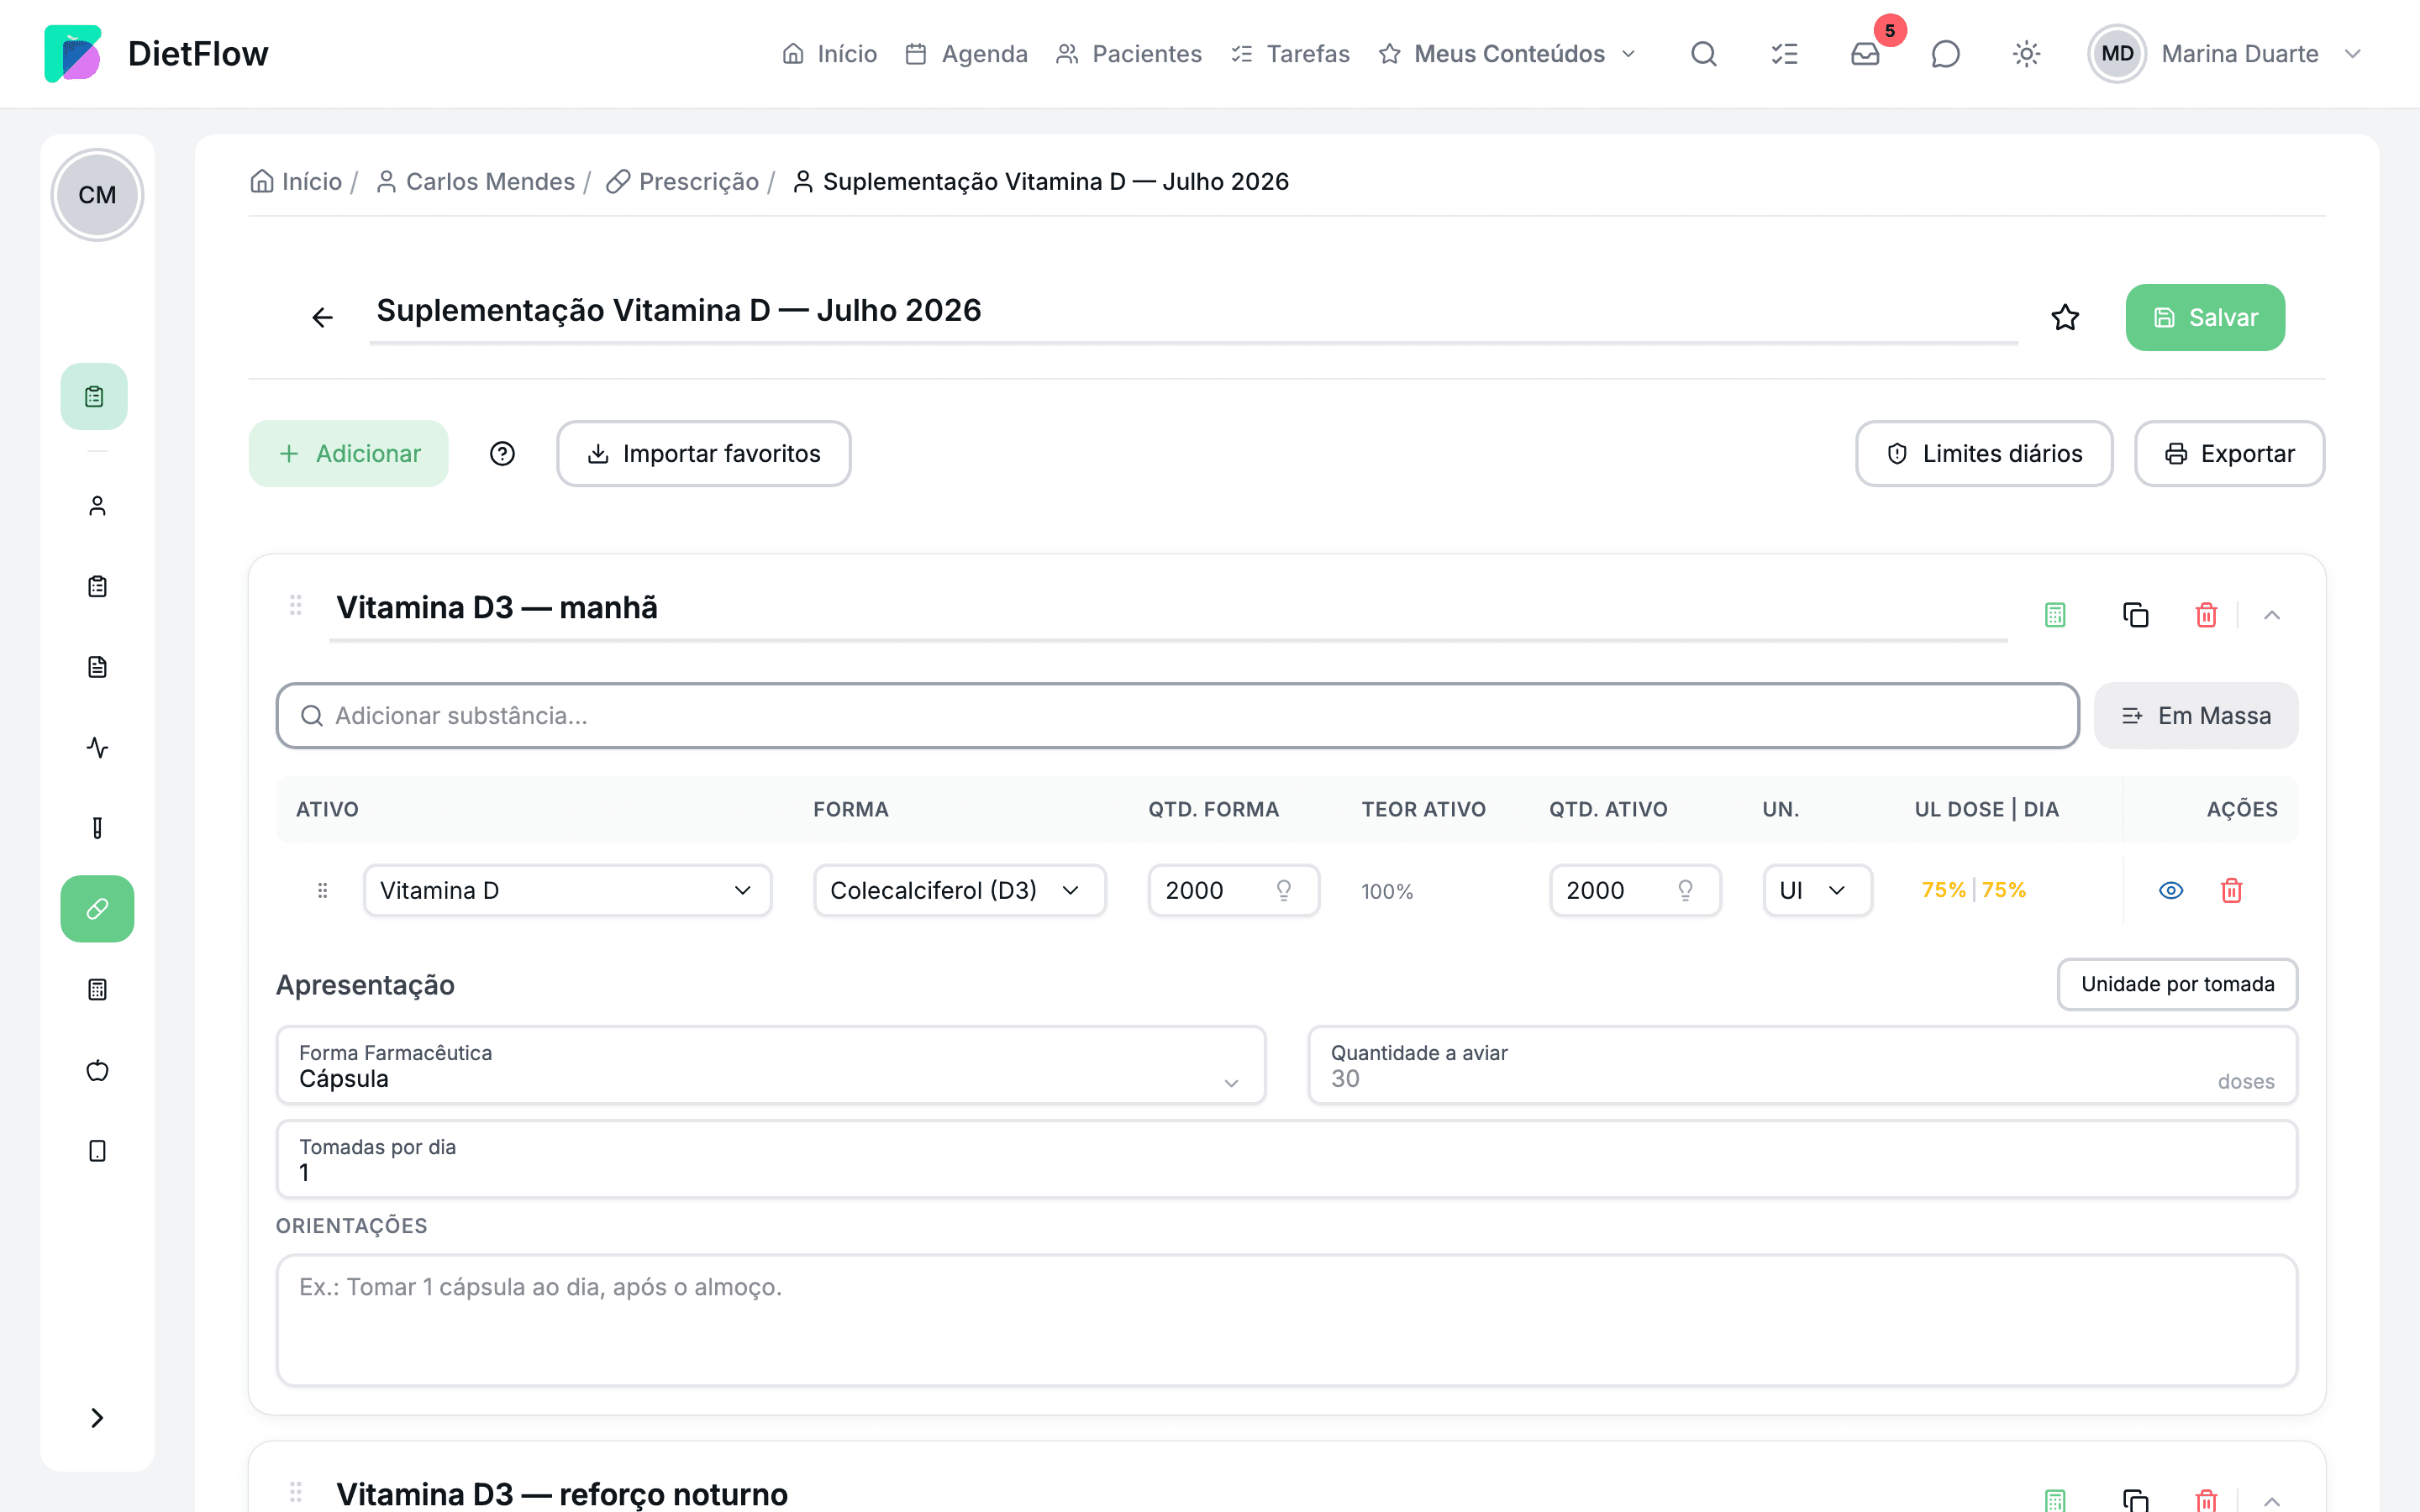Toggle visibility eye for Vitamina D row
Image resolution: width=2420 pixels, height=1512 pixels.
2171,890
